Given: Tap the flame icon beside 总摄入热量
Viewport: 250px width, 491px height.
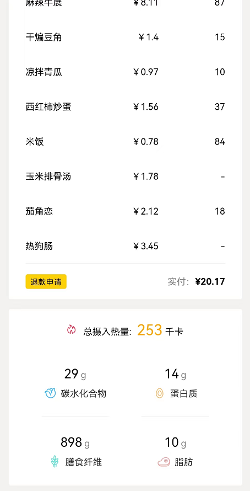Looking at the screenshot, I should click(x=71, y=330).
